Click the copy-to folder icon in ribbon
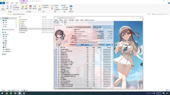This screenshot has width=170, height=95. (26, 6)
